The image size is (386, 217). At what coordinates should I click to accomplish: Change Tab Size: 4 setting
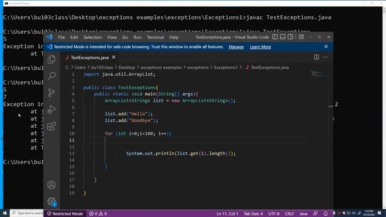tap(253, 213)
